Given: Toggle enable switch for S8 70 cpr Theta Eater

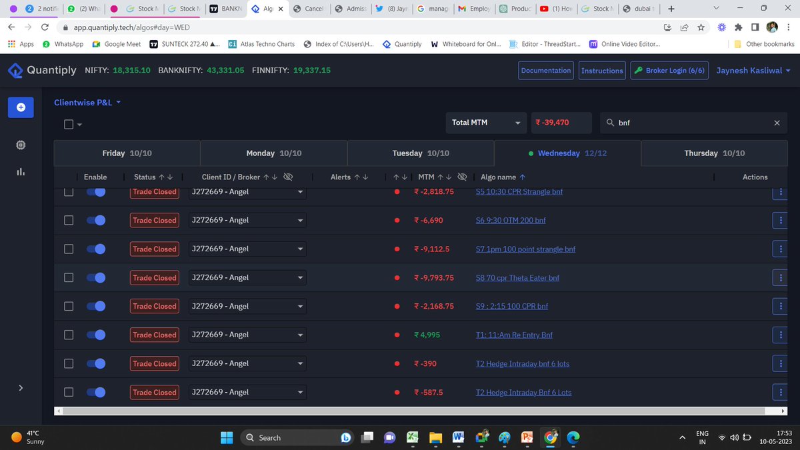Looking at the screenshot, I should click(x=96, y=277).
